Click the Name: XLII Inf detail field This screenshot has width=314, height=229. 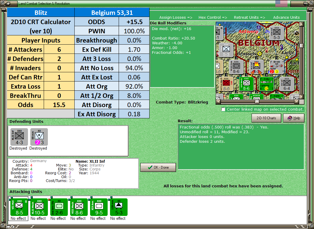pos(90,161)
